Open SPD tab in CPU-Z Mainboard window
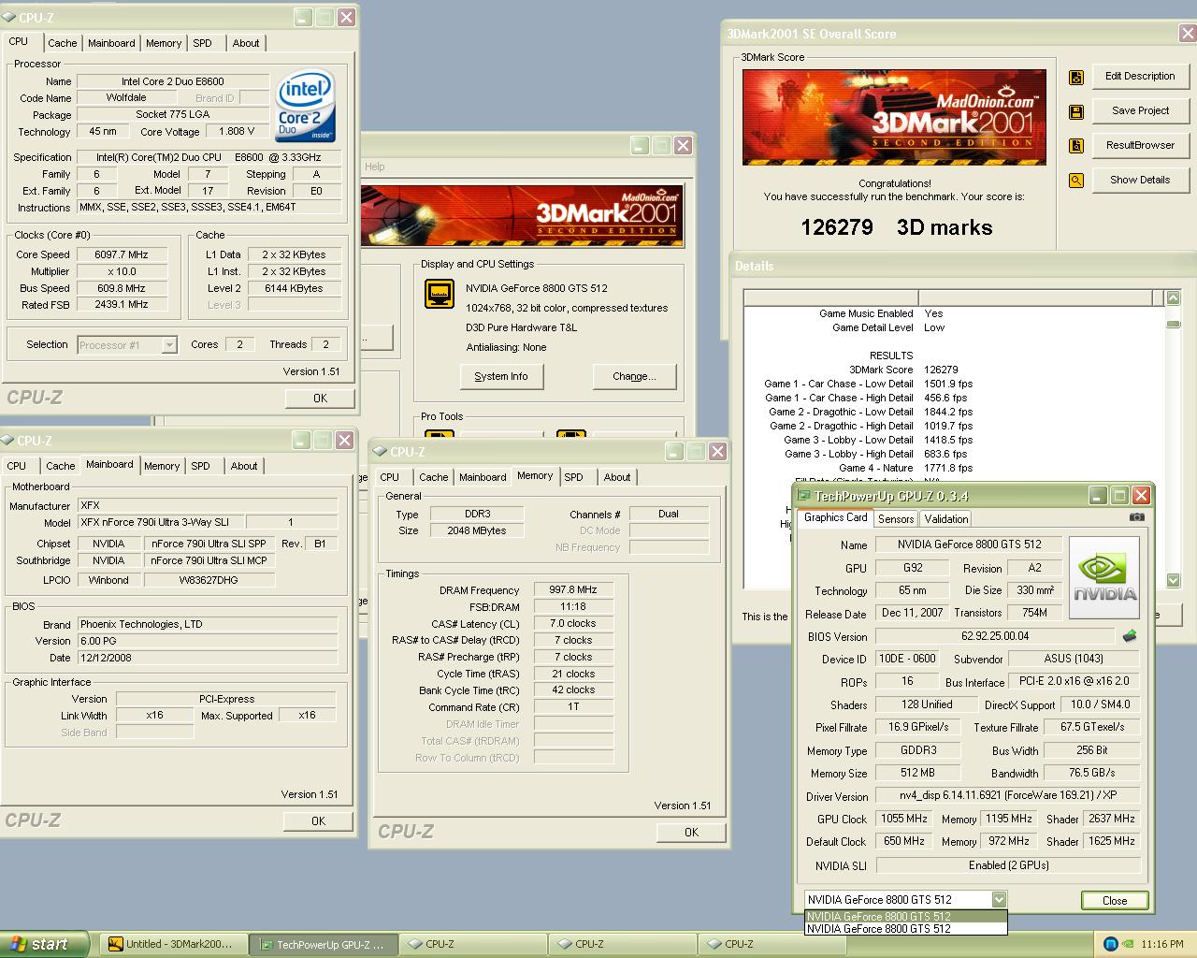 (201, 466)
